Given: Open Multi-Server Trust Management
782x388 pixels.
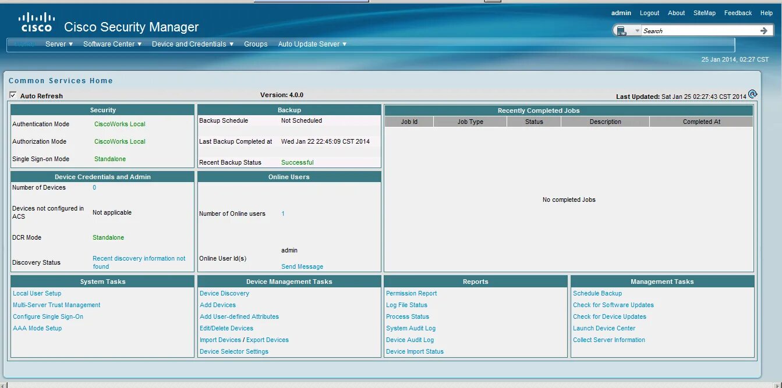Looking at the screenshot, I should 56,305.
